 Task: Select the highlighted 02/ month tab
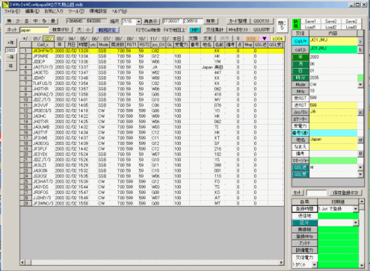tap(49, 39)
